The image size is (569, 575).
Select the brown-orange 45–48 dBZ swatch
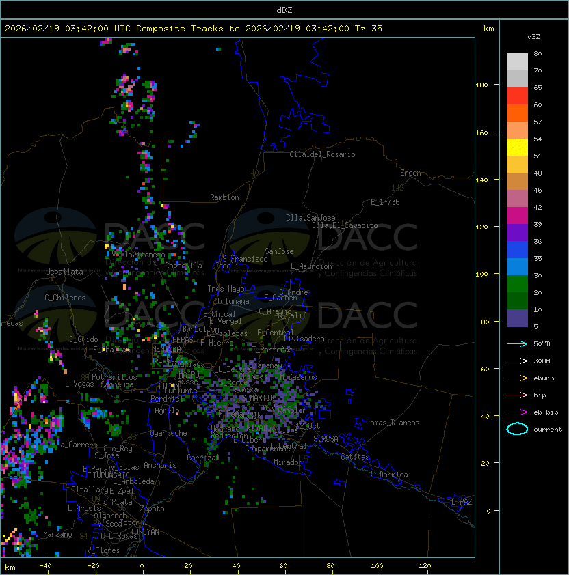click(517, 182)
